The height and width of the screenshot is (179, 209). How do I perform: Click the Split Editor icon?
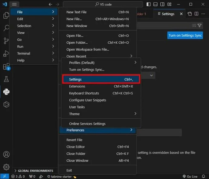tap(197, 14)
